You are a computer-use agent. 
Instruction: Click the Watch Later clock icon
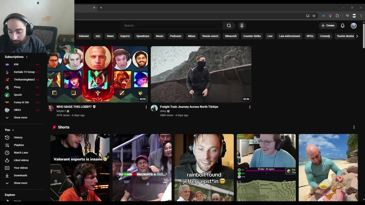click(7, 153)
